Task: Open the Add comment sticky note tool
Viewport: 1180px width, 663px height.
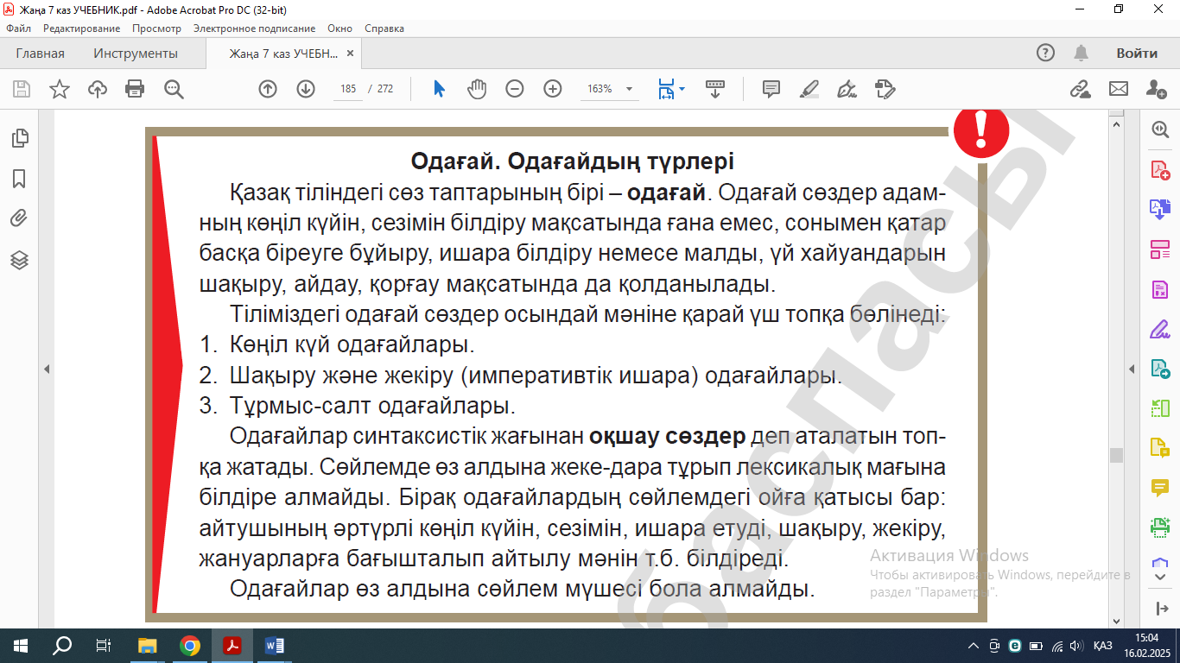Action: pyautogui.click(x=771, y=89)
